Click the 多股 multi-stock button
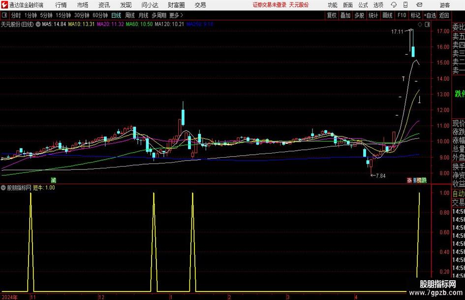 point(359,15)
